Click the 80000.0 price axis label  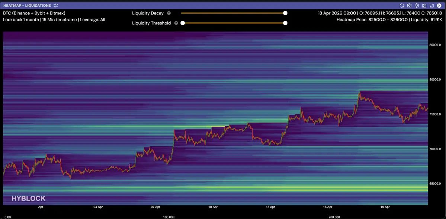(435, 79)
